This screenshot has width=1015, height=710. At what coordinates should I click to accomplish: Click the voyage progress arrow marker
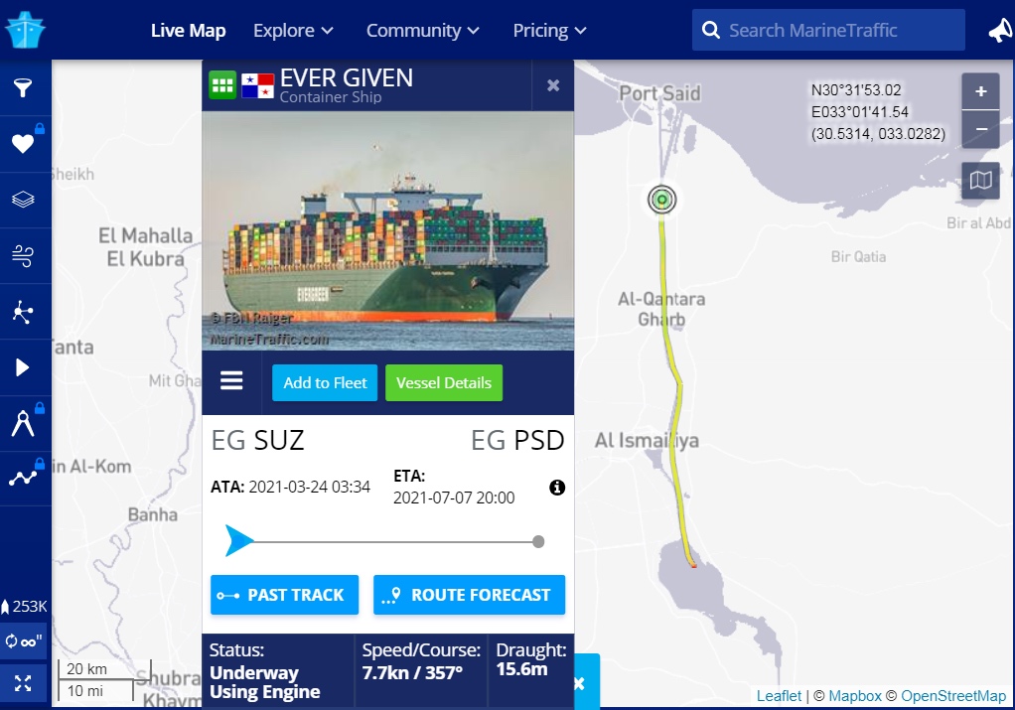coord(238,541)
